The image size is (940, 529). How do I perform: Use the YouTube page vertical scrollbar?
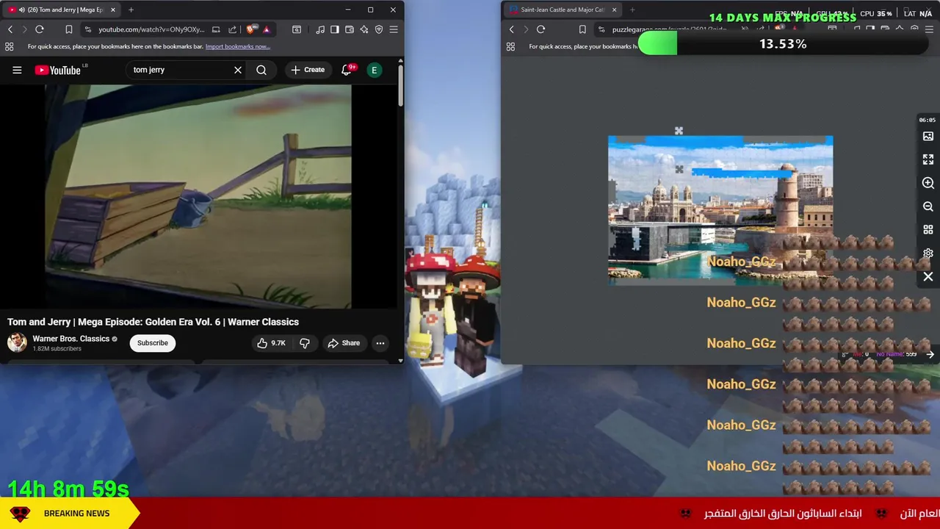(x=400, y=86)
